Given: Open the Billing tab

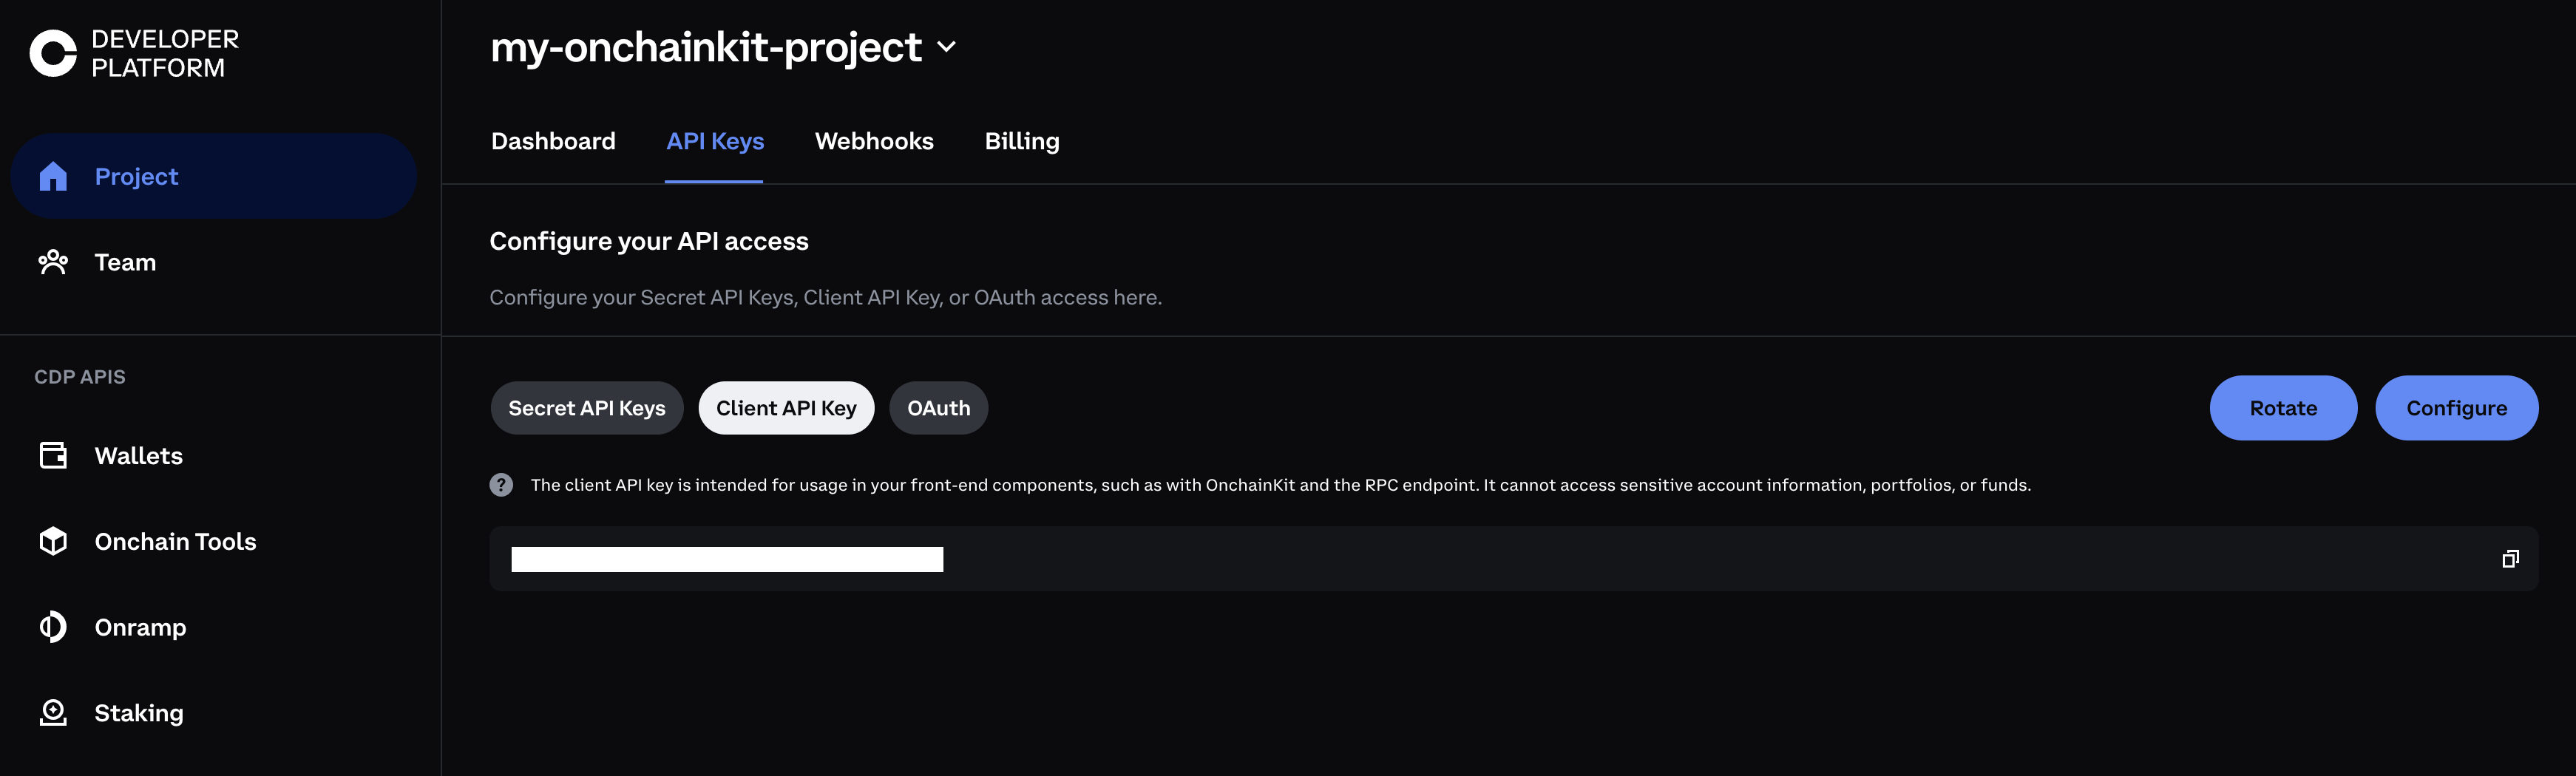Looking at the screenshot, I should (x=1022, y=141).
